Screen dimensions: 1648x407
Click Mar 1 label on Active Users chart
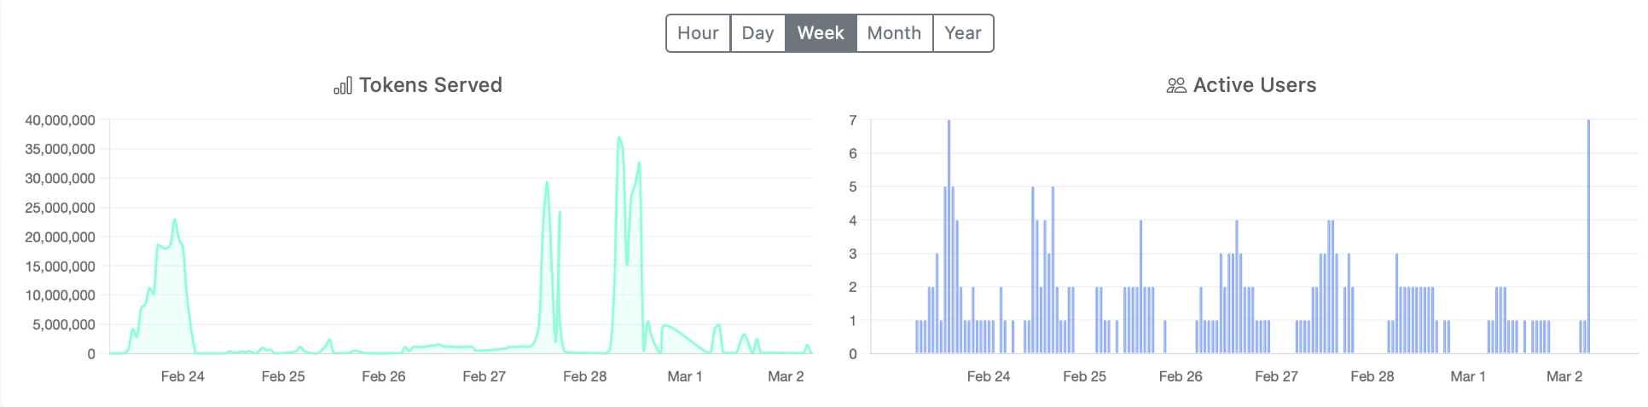pos(1468,376)
